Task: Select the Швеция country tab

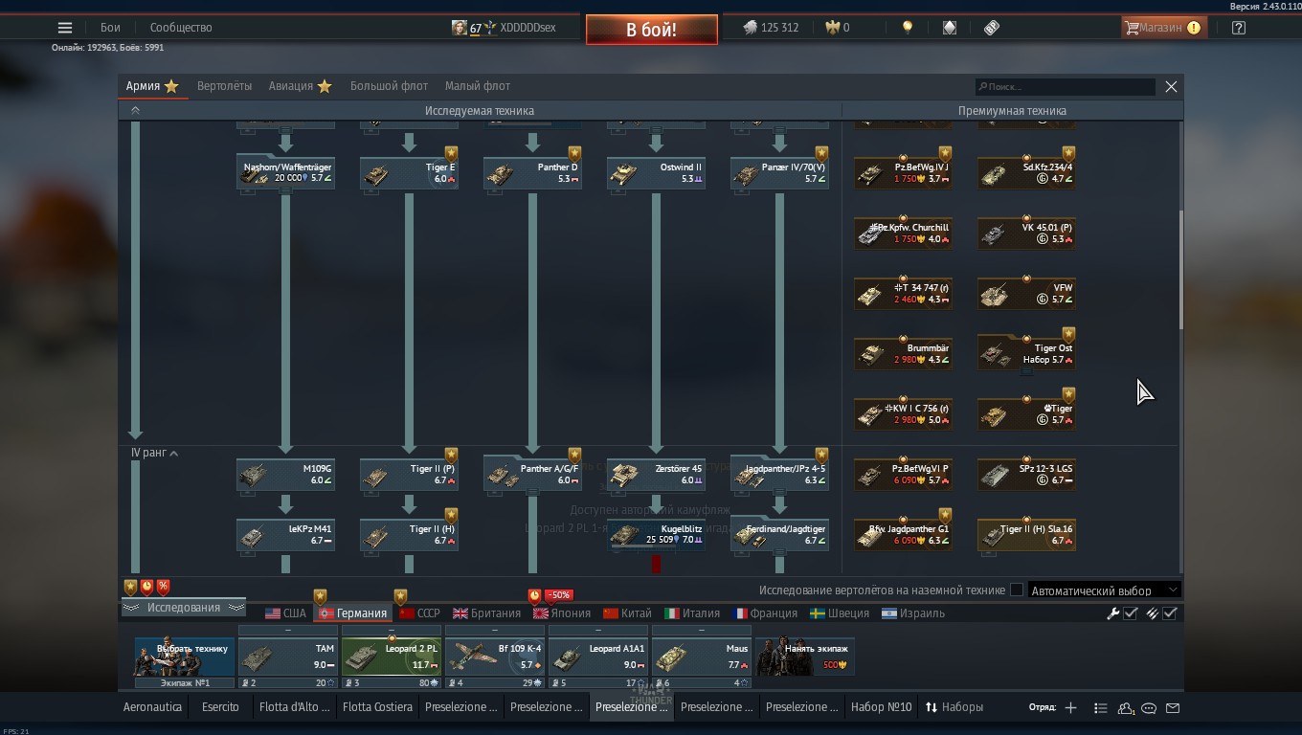Action: (x=840, y=613)
